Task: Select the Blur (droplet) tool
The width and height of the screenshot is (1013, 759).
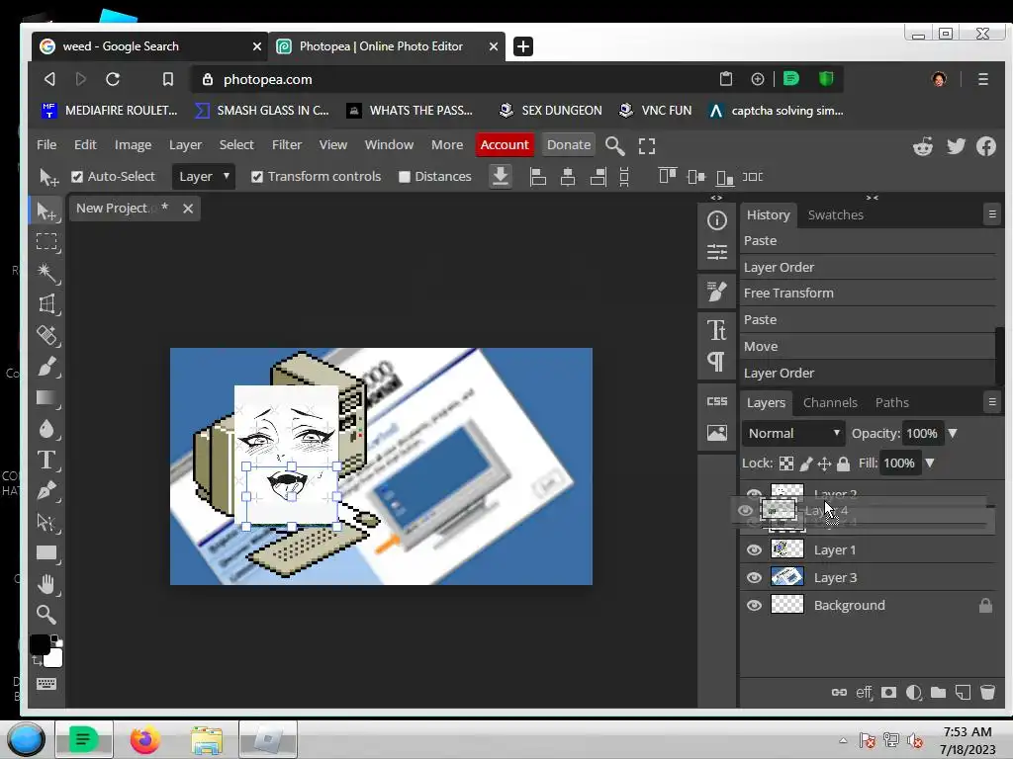Action: [46, 429]
